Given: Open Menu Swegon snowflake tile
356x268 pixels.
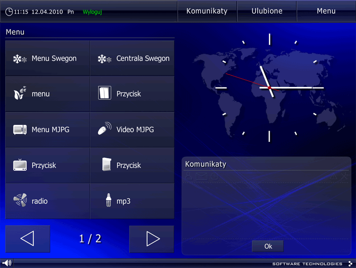Looking at the screenshot, I should pos(48,58).
